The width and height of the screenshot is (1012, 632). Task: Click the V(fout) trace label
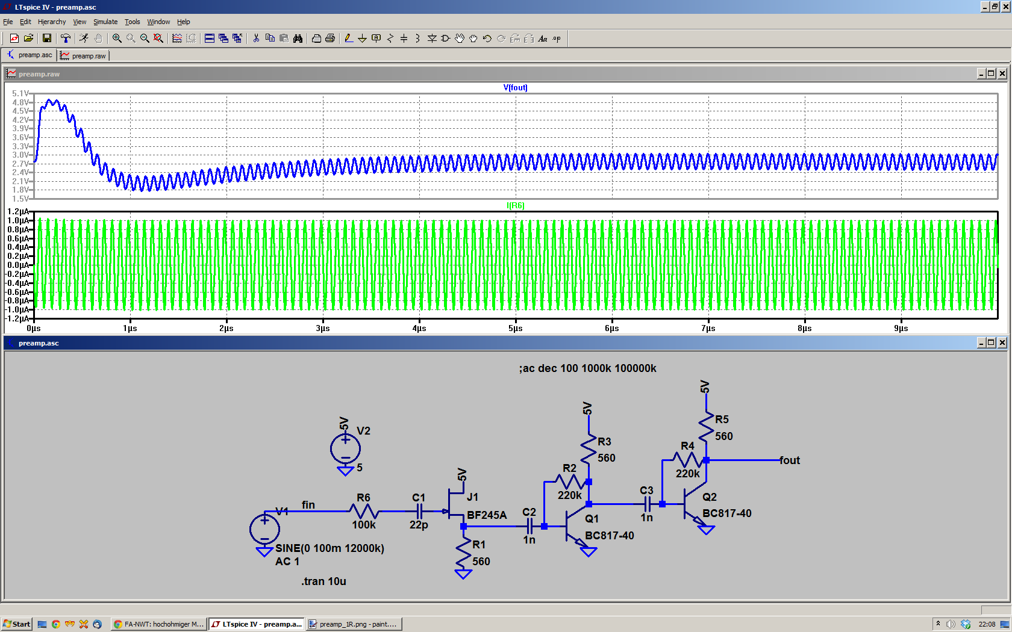click(516, 87)
